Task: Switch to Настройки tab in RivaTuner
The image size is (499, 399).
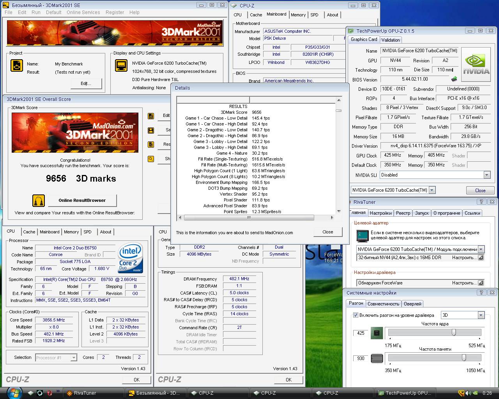Action: tap(381, 213)
